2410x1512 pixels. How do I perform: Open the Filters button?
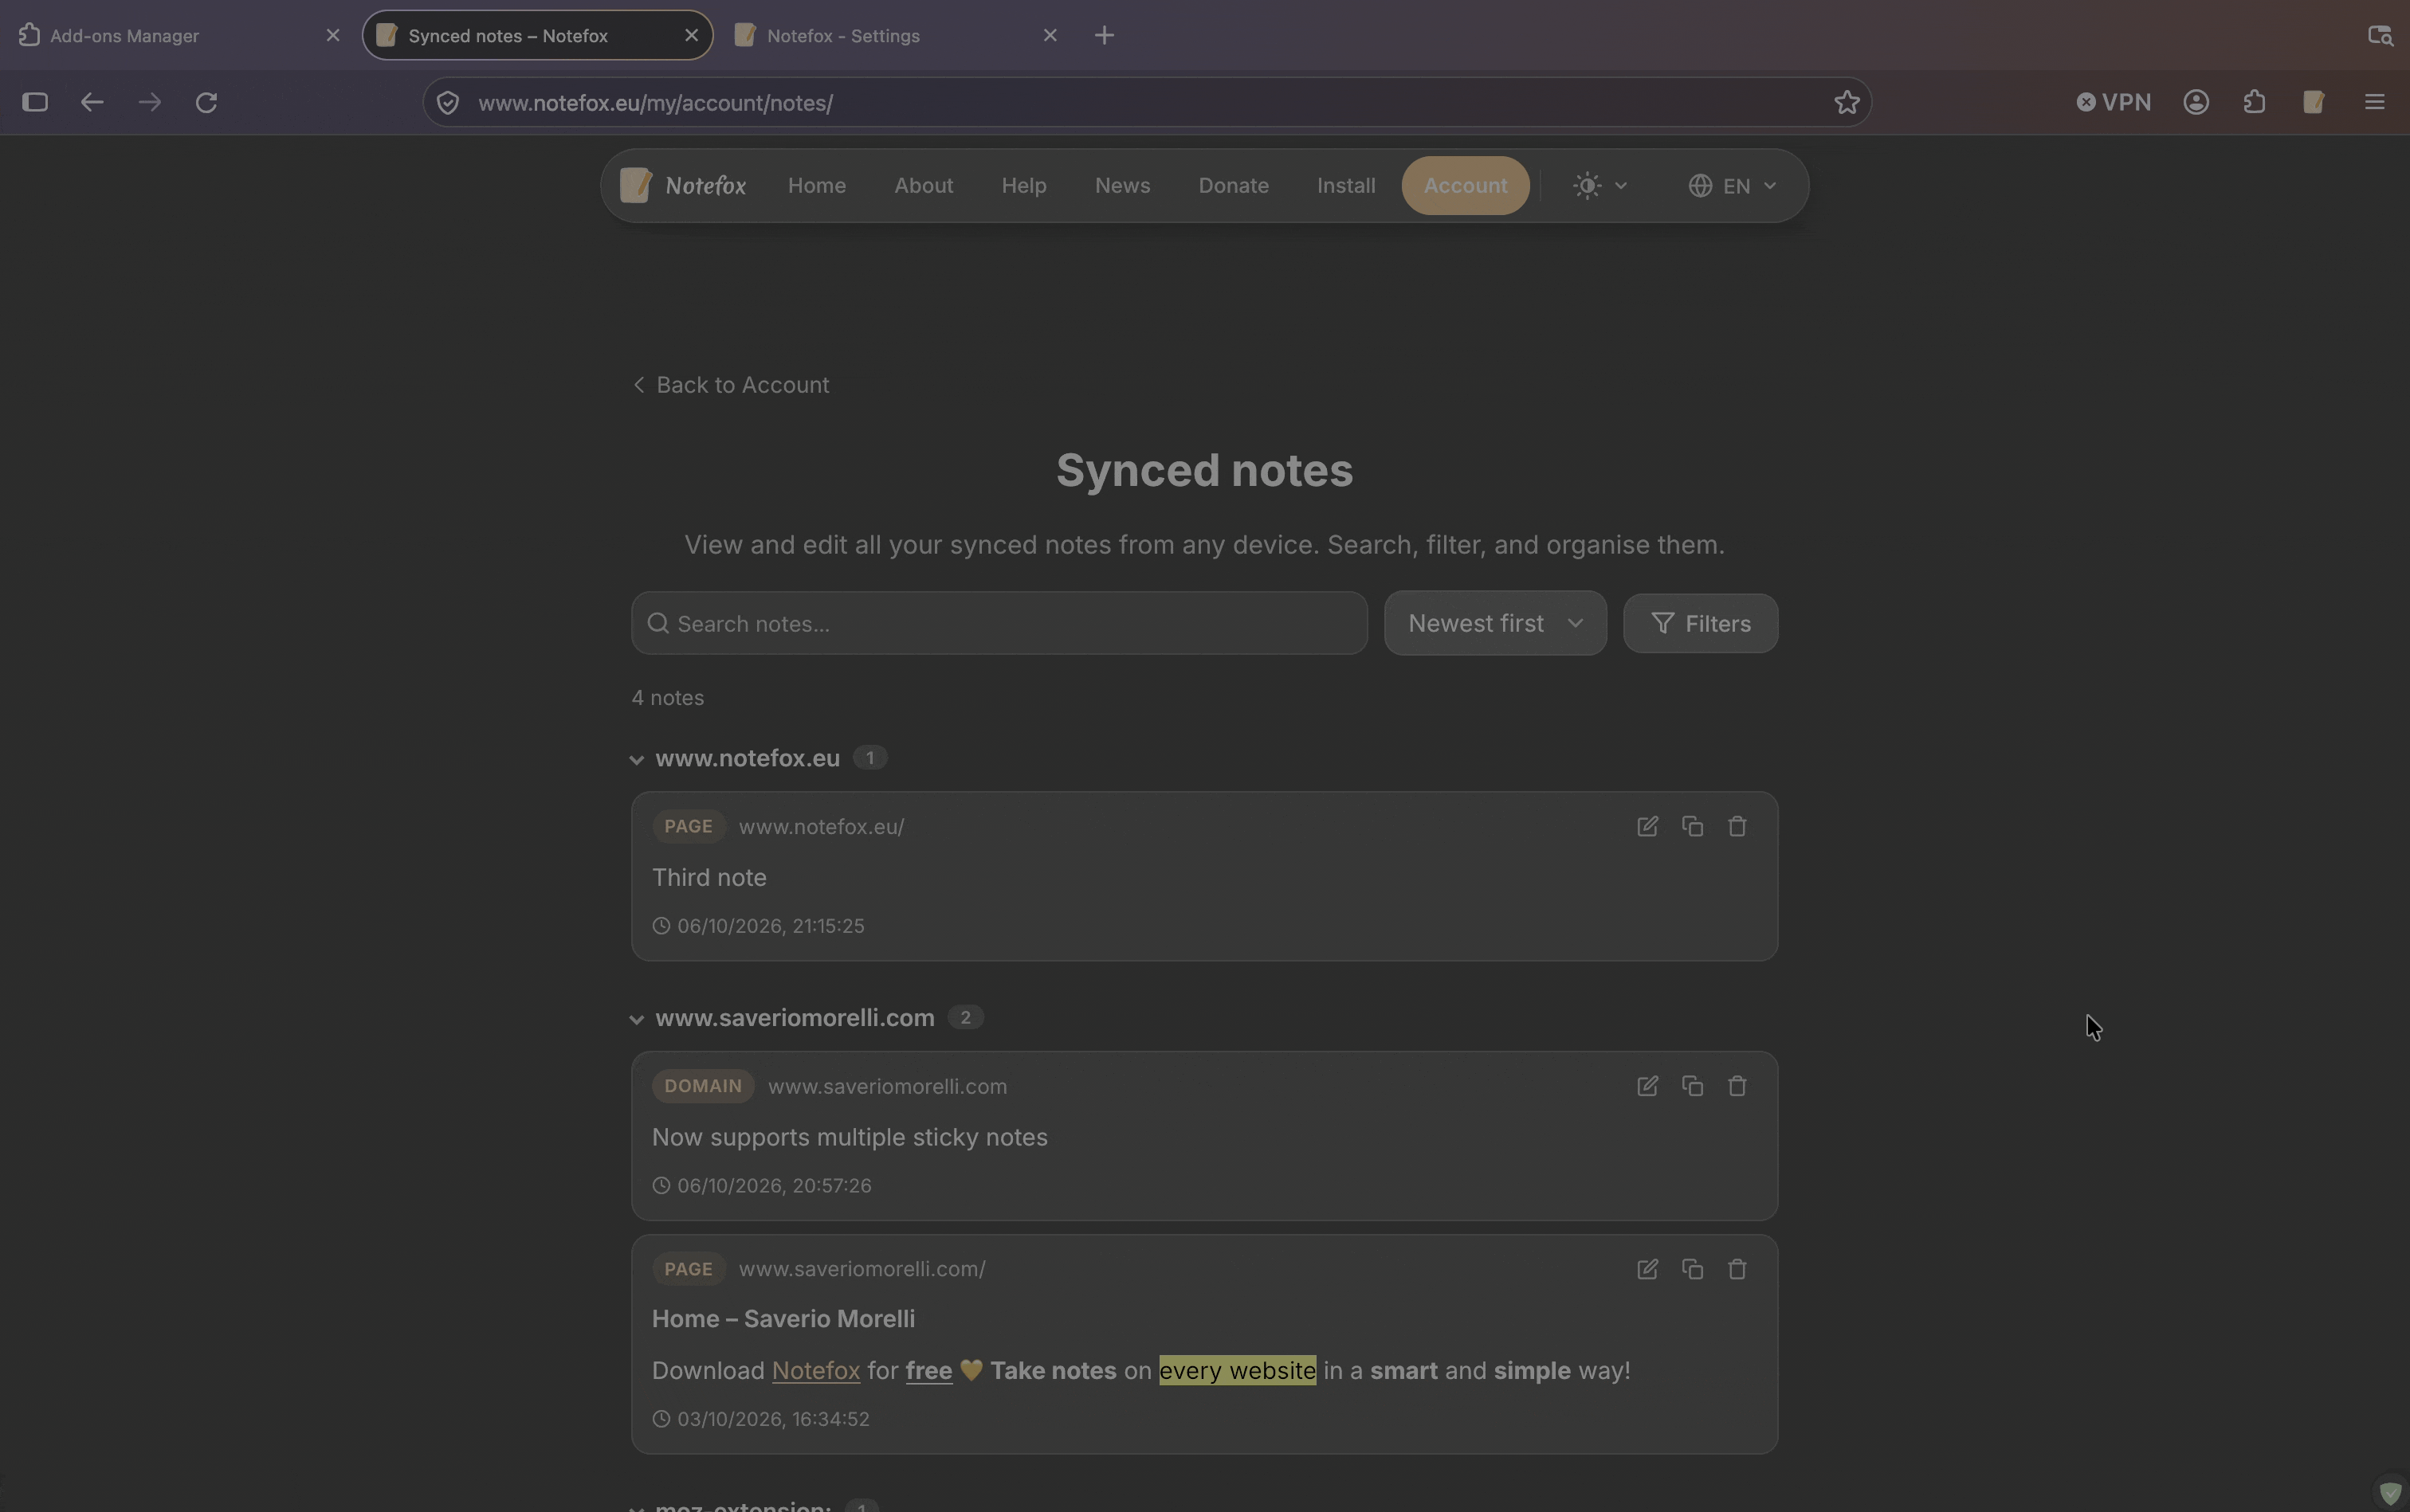[1700, 623]
